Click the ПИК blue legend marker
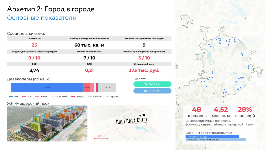 tap(11, 96)
